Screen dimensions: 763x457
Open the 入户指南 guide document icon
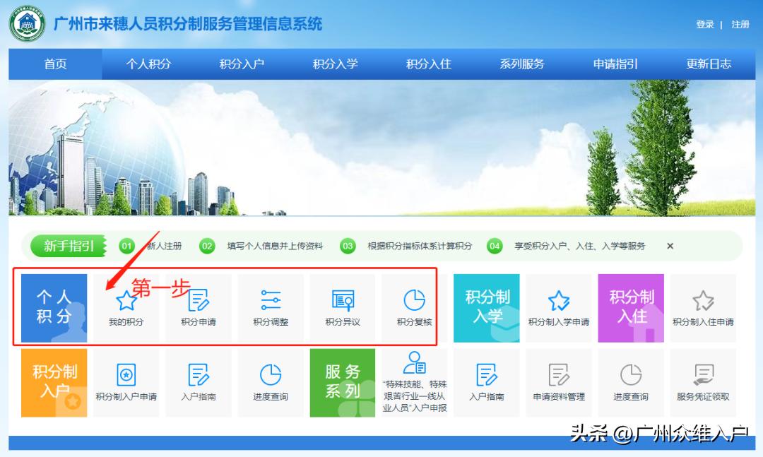pos(198,376)
